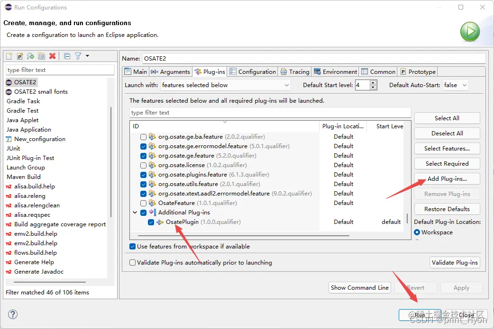494x329 pixels.
Task: Check the OsateFeature checkbox
Action: (x=143, y=203)
